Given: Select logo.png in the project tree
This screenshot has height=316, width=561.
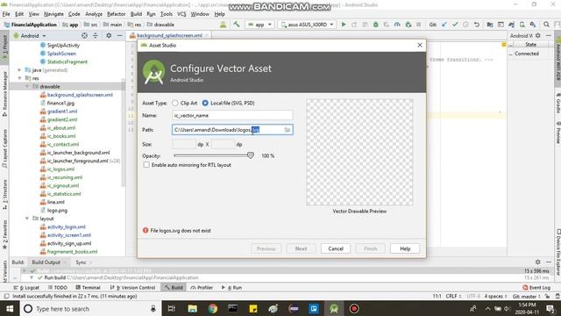Looking at the screenshot, I should click(x=57, y=211).
